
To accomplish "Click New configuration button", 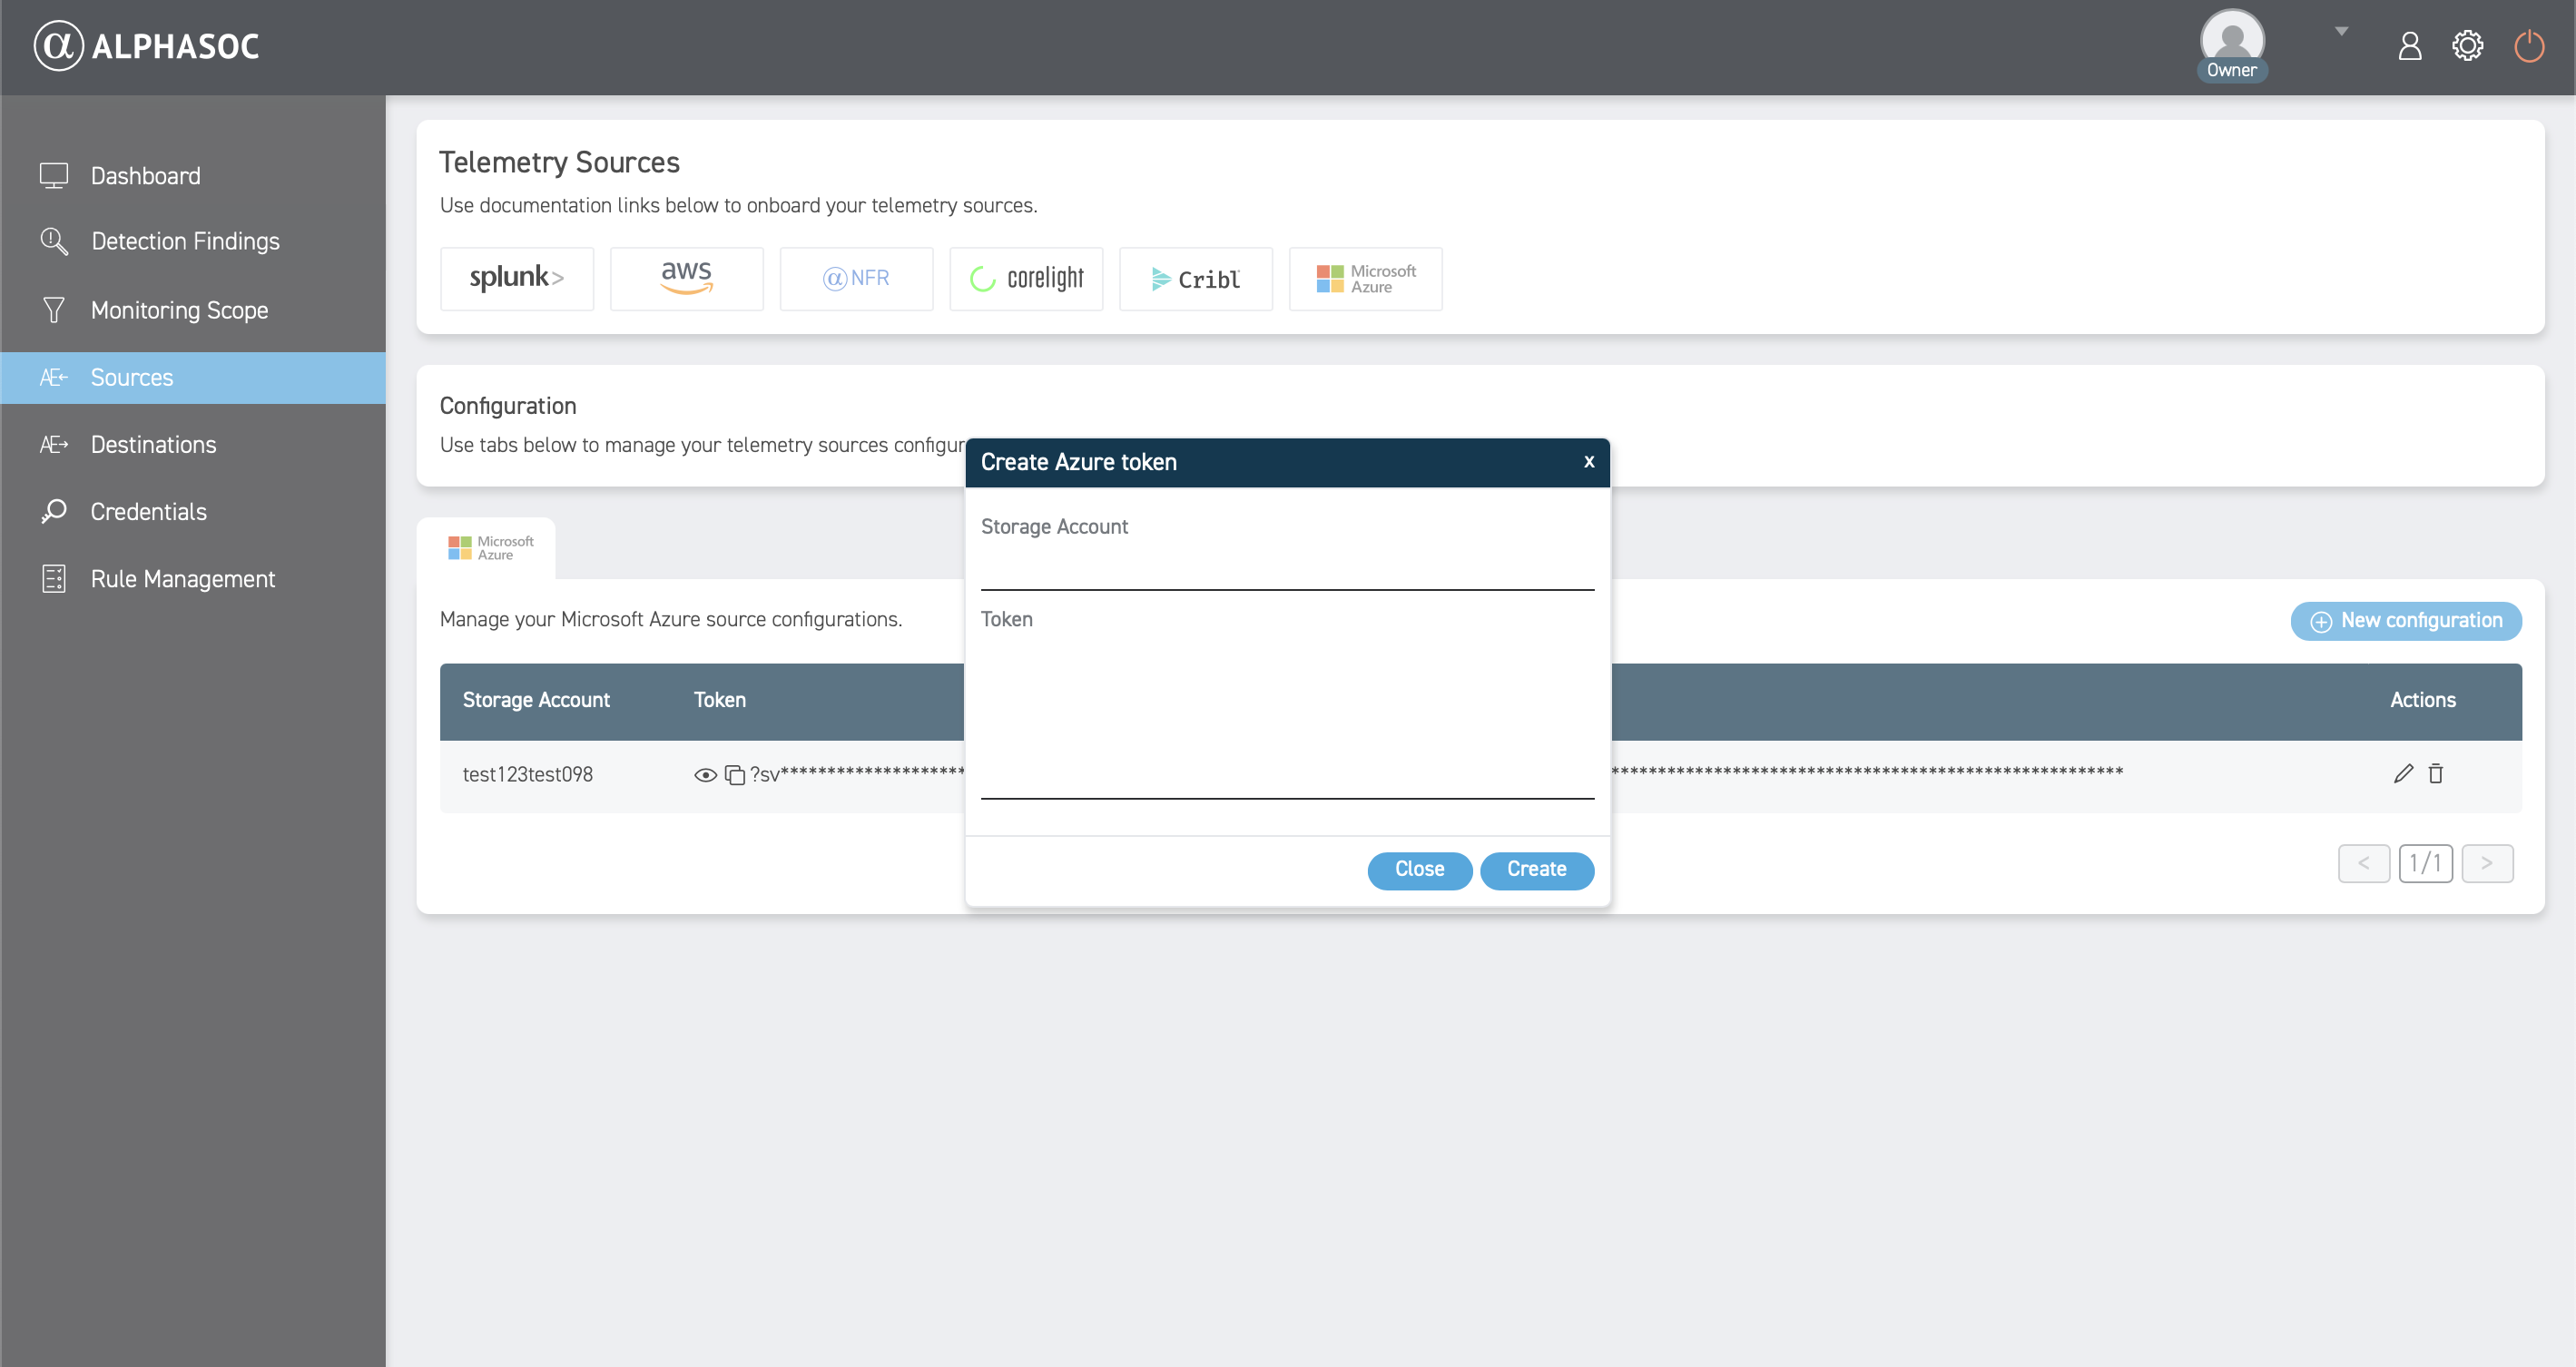I will [2405, 621].
